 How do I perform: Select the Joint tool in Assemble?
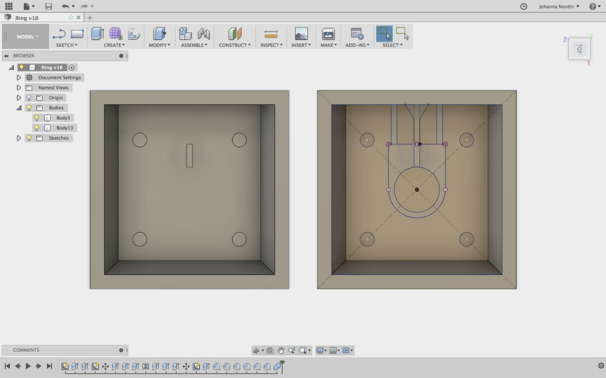(204, 34)
